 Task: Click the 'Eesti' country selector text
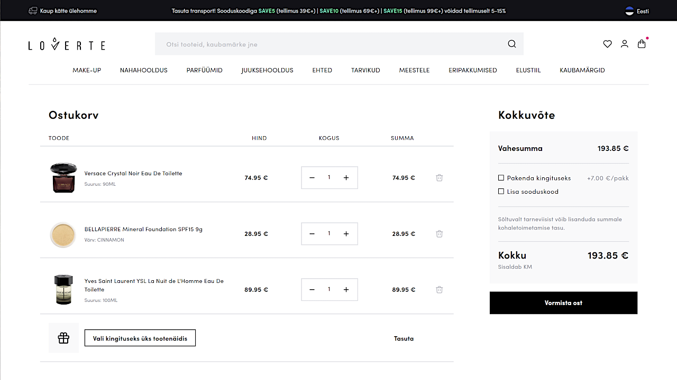coord(643,11)
